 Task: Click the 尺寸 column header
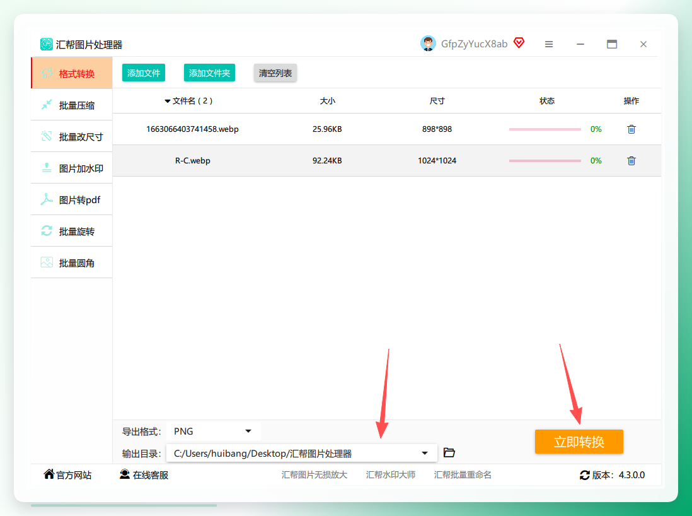coord(437,101)
